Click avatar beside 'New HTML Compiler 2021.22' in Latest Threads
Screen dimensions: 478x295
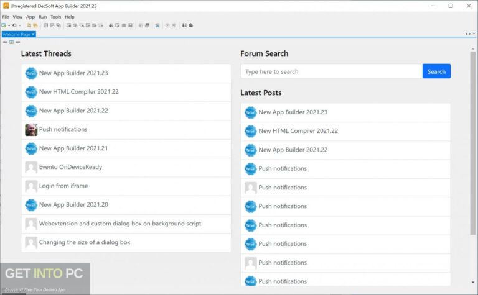point(31,92)
